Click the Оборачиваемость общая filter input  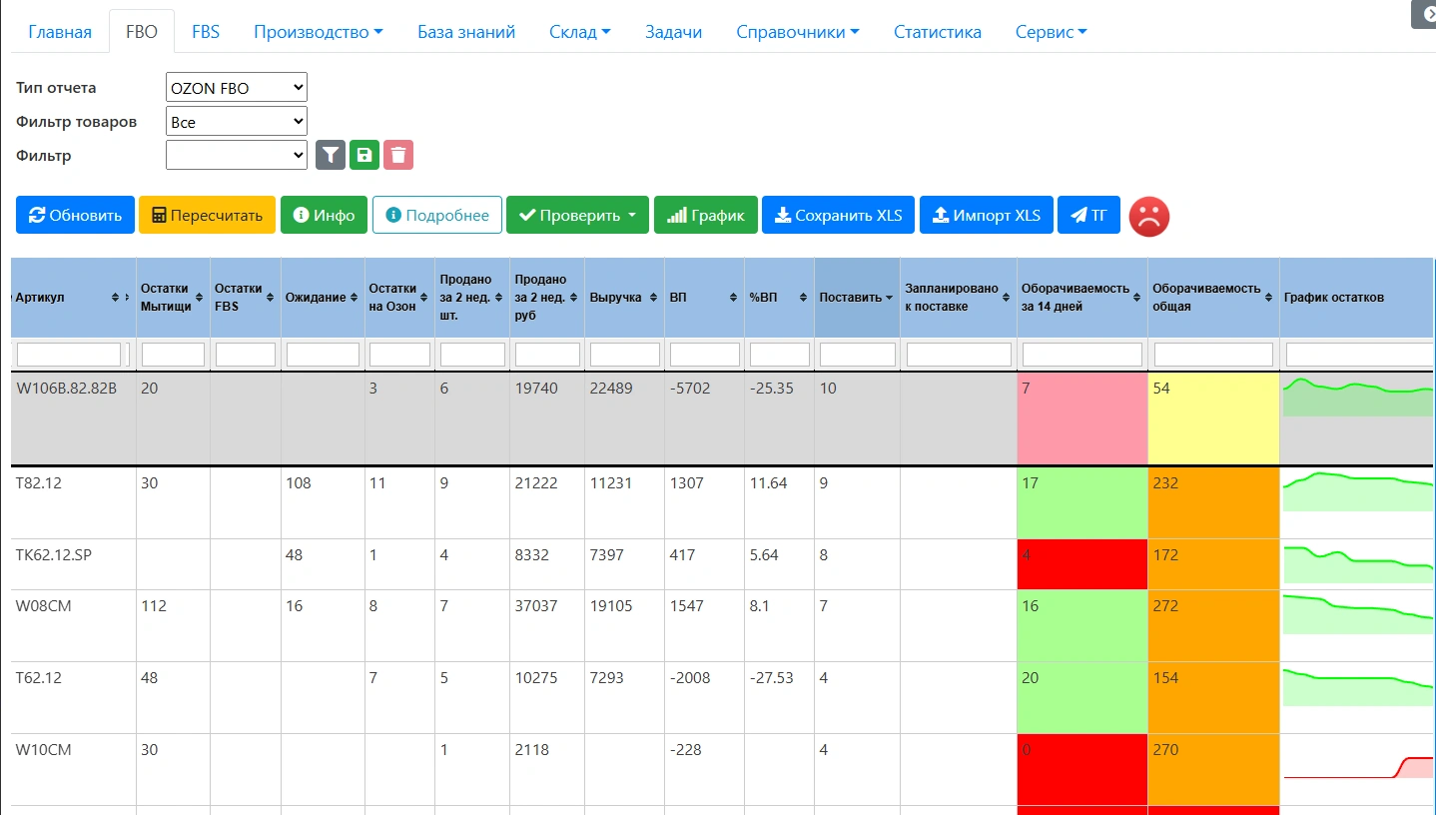(1213, 355)
